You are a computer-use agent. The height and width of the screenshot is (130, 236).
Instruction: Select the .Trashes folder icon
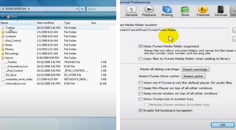pyautogui.click(x=3, y=28)
